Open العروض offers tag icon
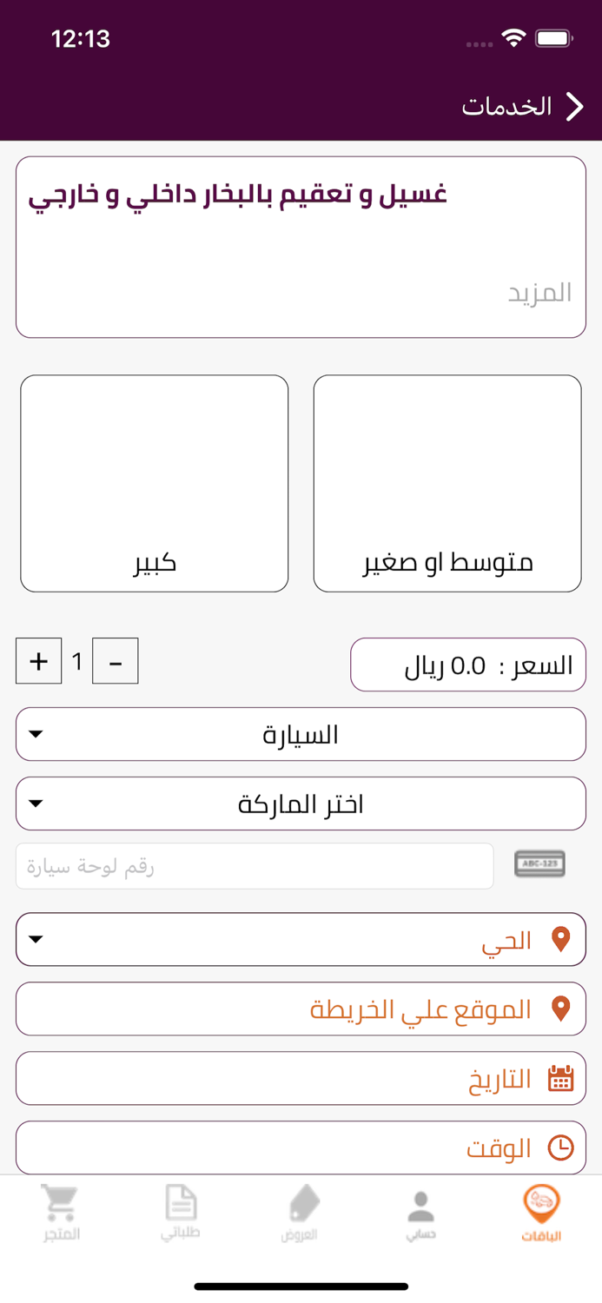Viewport: 602px width, 1303px height. tap(300, 1203)
